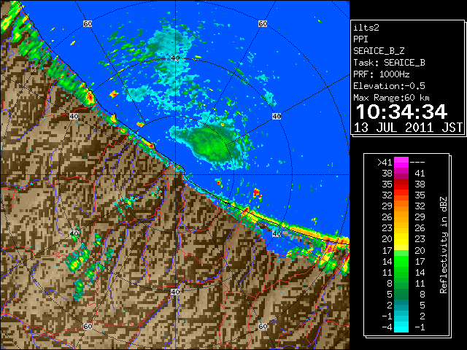Click the 40 km ring label due south
The height and width of the screenshot is (350, 467).
[175, 292]
